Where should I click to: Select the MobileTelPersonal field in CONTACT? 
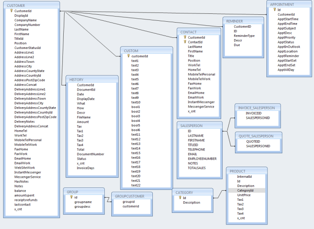[201, 74]
